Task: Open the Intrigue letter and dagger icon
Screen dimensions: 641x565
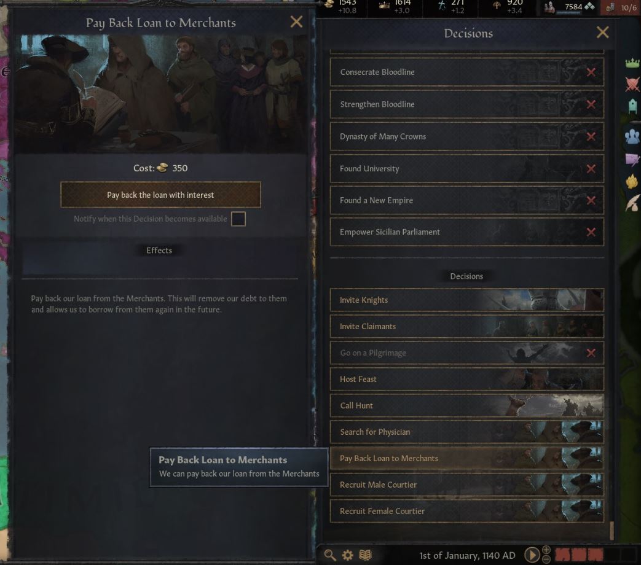Action: coord(632,159)
